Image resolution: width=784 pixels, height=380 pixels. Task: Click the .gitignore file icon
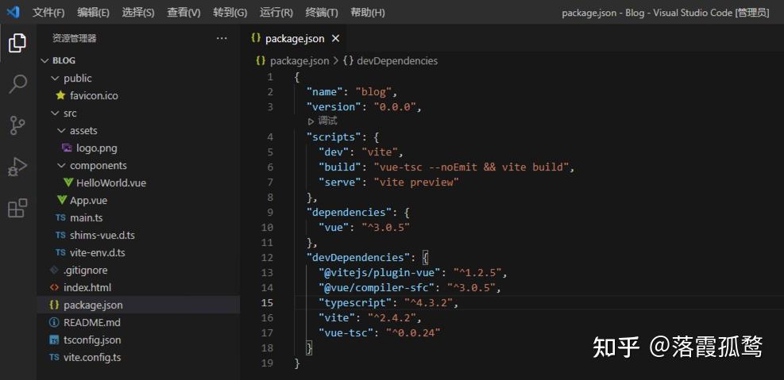55,271
